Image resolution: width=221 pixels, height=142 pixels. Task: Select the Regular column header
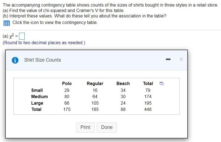point(95,83)
